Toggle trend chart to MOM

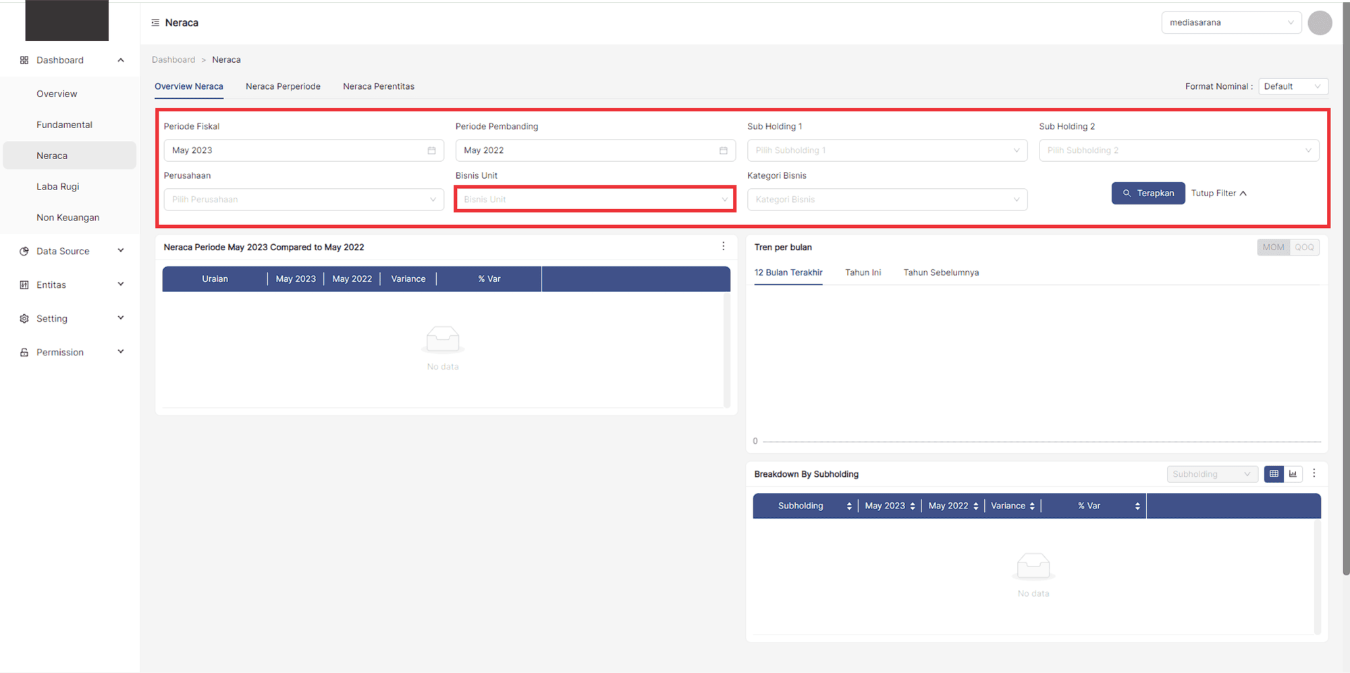(1273, 247)
